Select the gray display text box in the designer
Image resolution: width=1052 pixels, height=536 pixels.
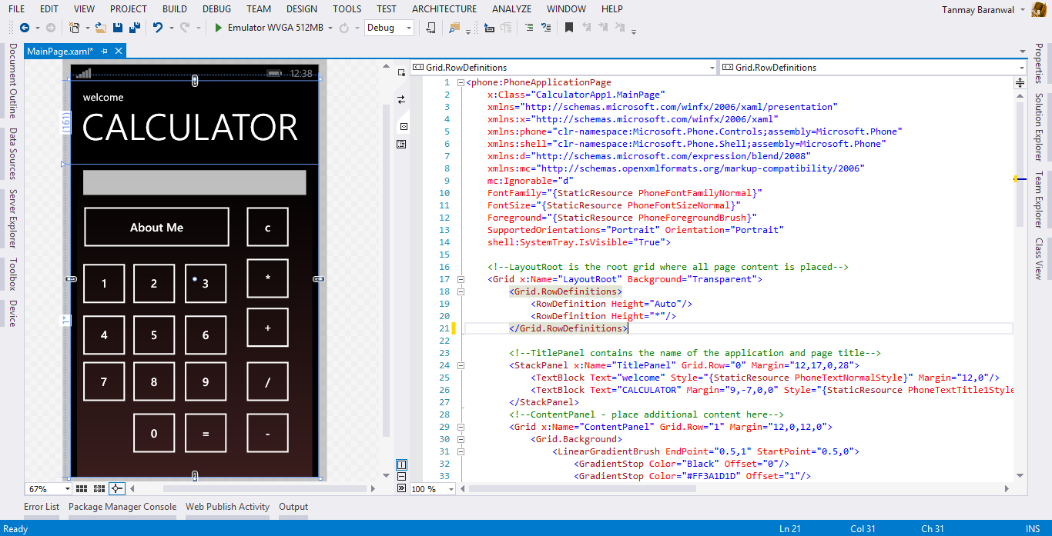click(194, 182)
